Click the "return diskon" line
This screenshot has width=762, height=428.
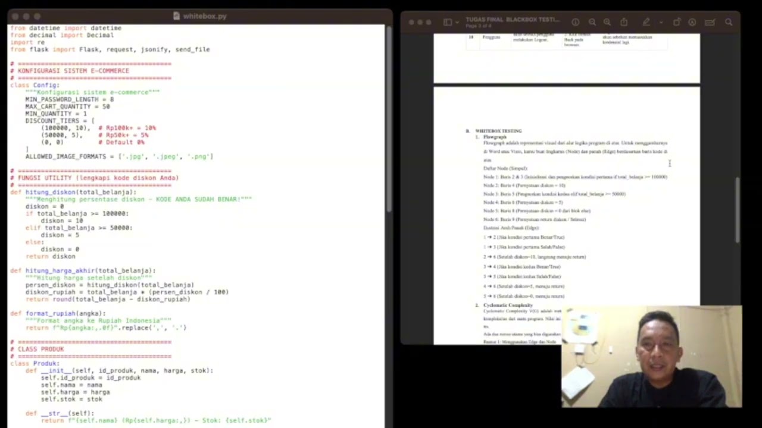click(51, 256)
